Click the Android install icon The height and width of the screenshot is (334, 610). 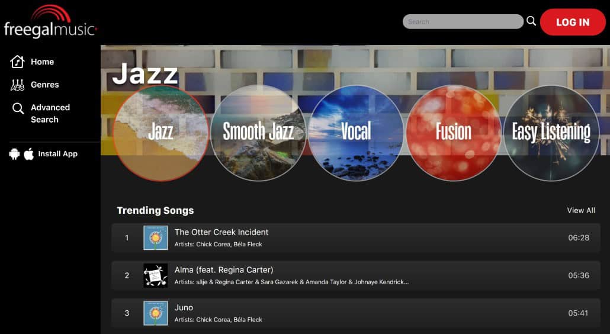point(14,154)
